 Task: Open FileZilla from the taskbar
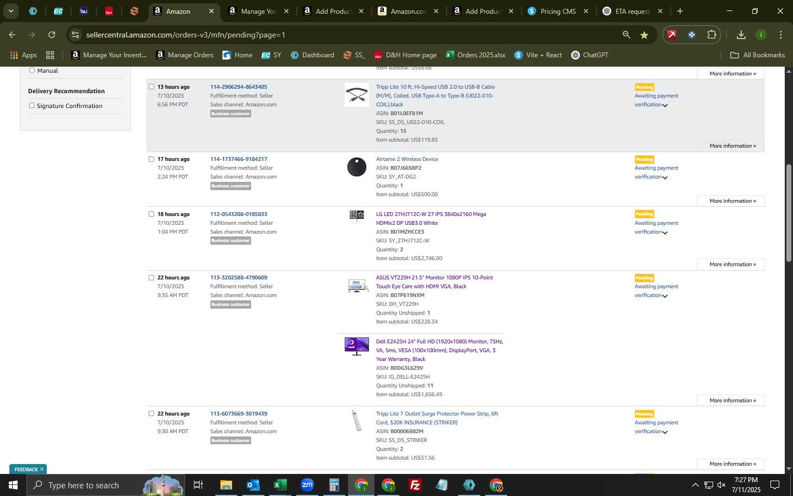pos(415,485)
